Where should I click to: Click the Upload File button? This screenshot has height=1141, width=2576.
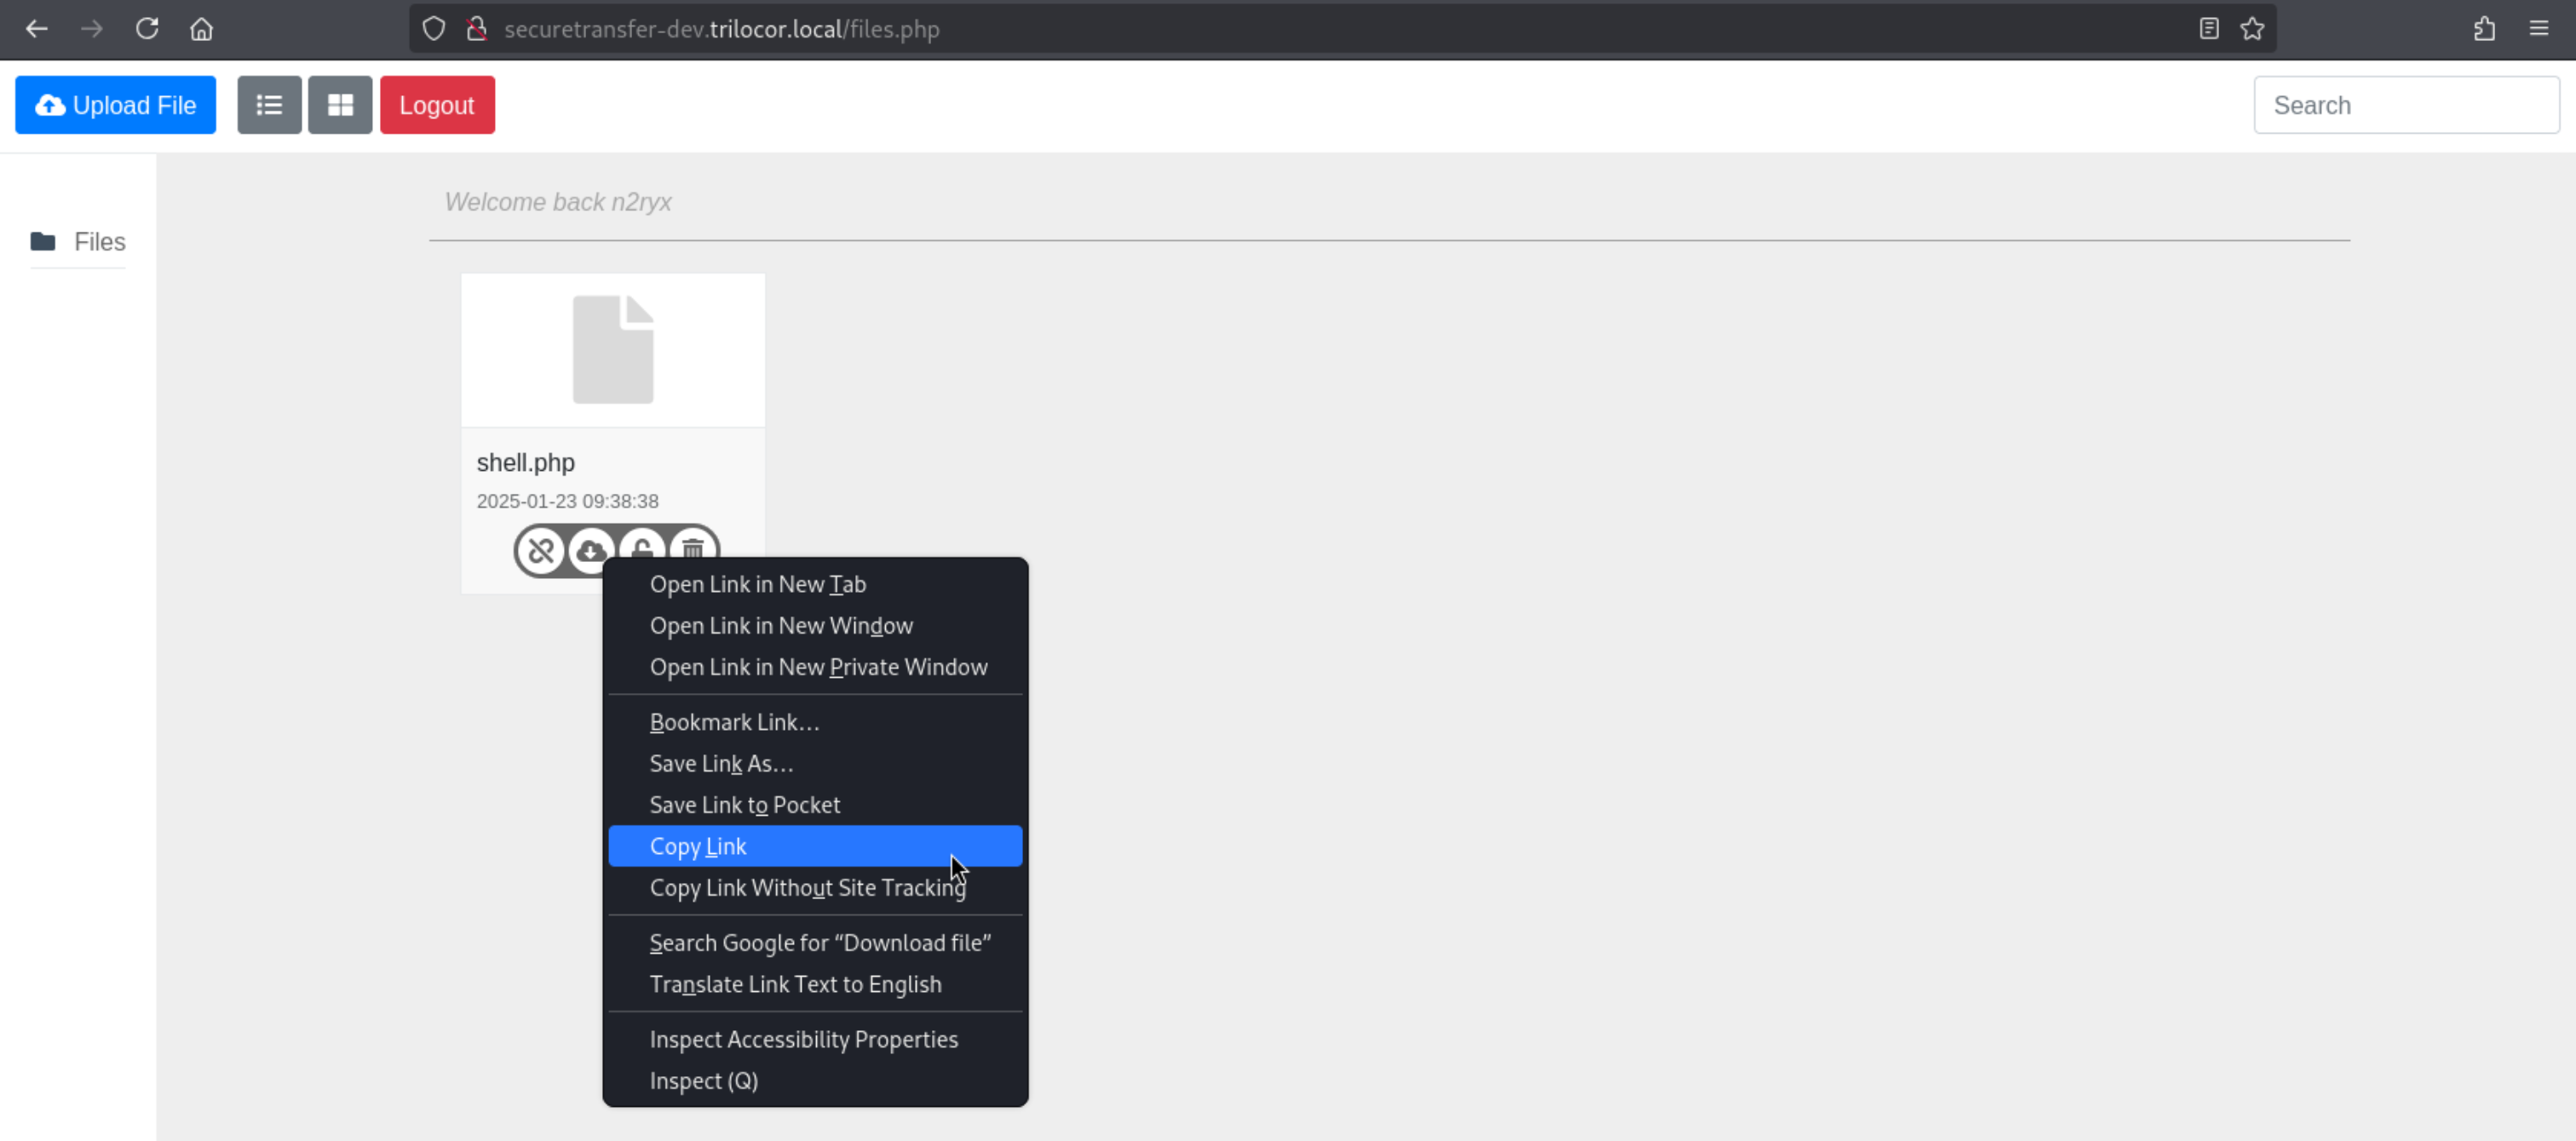pos(115,105)
